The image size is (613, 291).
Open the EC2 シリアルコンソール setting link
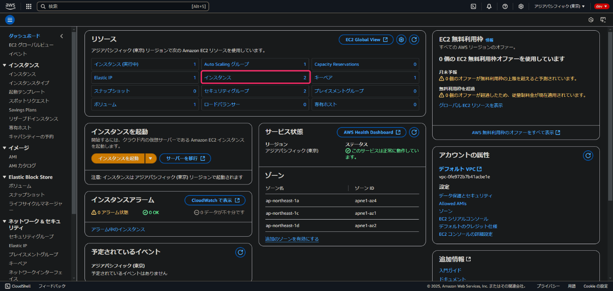[x=464, y=219]
